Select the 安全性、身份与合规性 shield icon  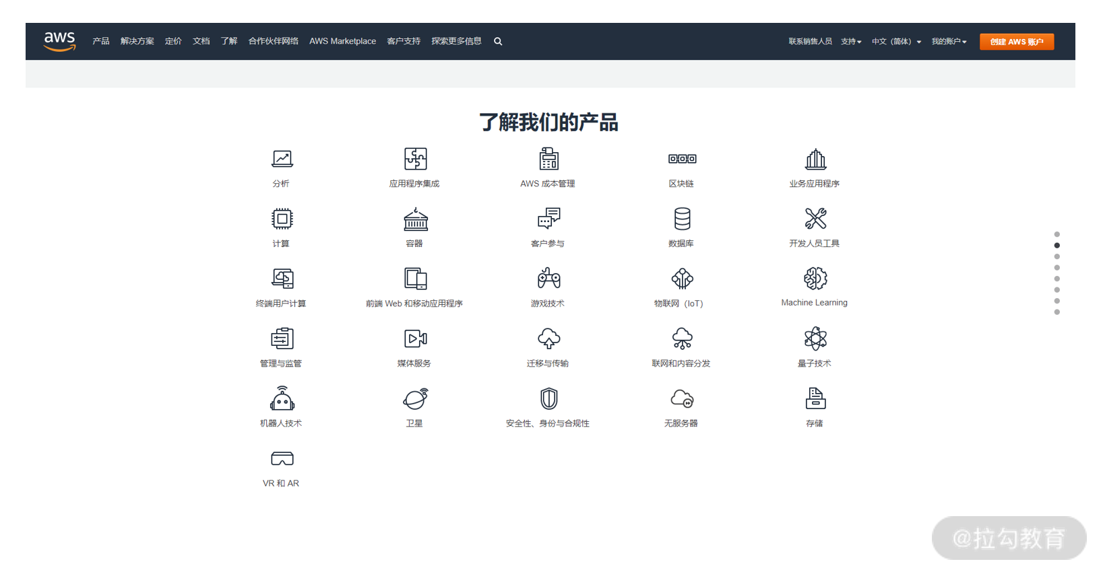click(548, 398)
